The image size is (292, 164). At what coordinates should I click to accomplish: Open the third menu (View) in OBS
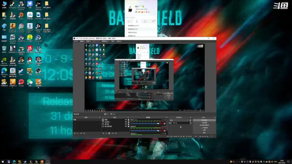coord(88,41)
